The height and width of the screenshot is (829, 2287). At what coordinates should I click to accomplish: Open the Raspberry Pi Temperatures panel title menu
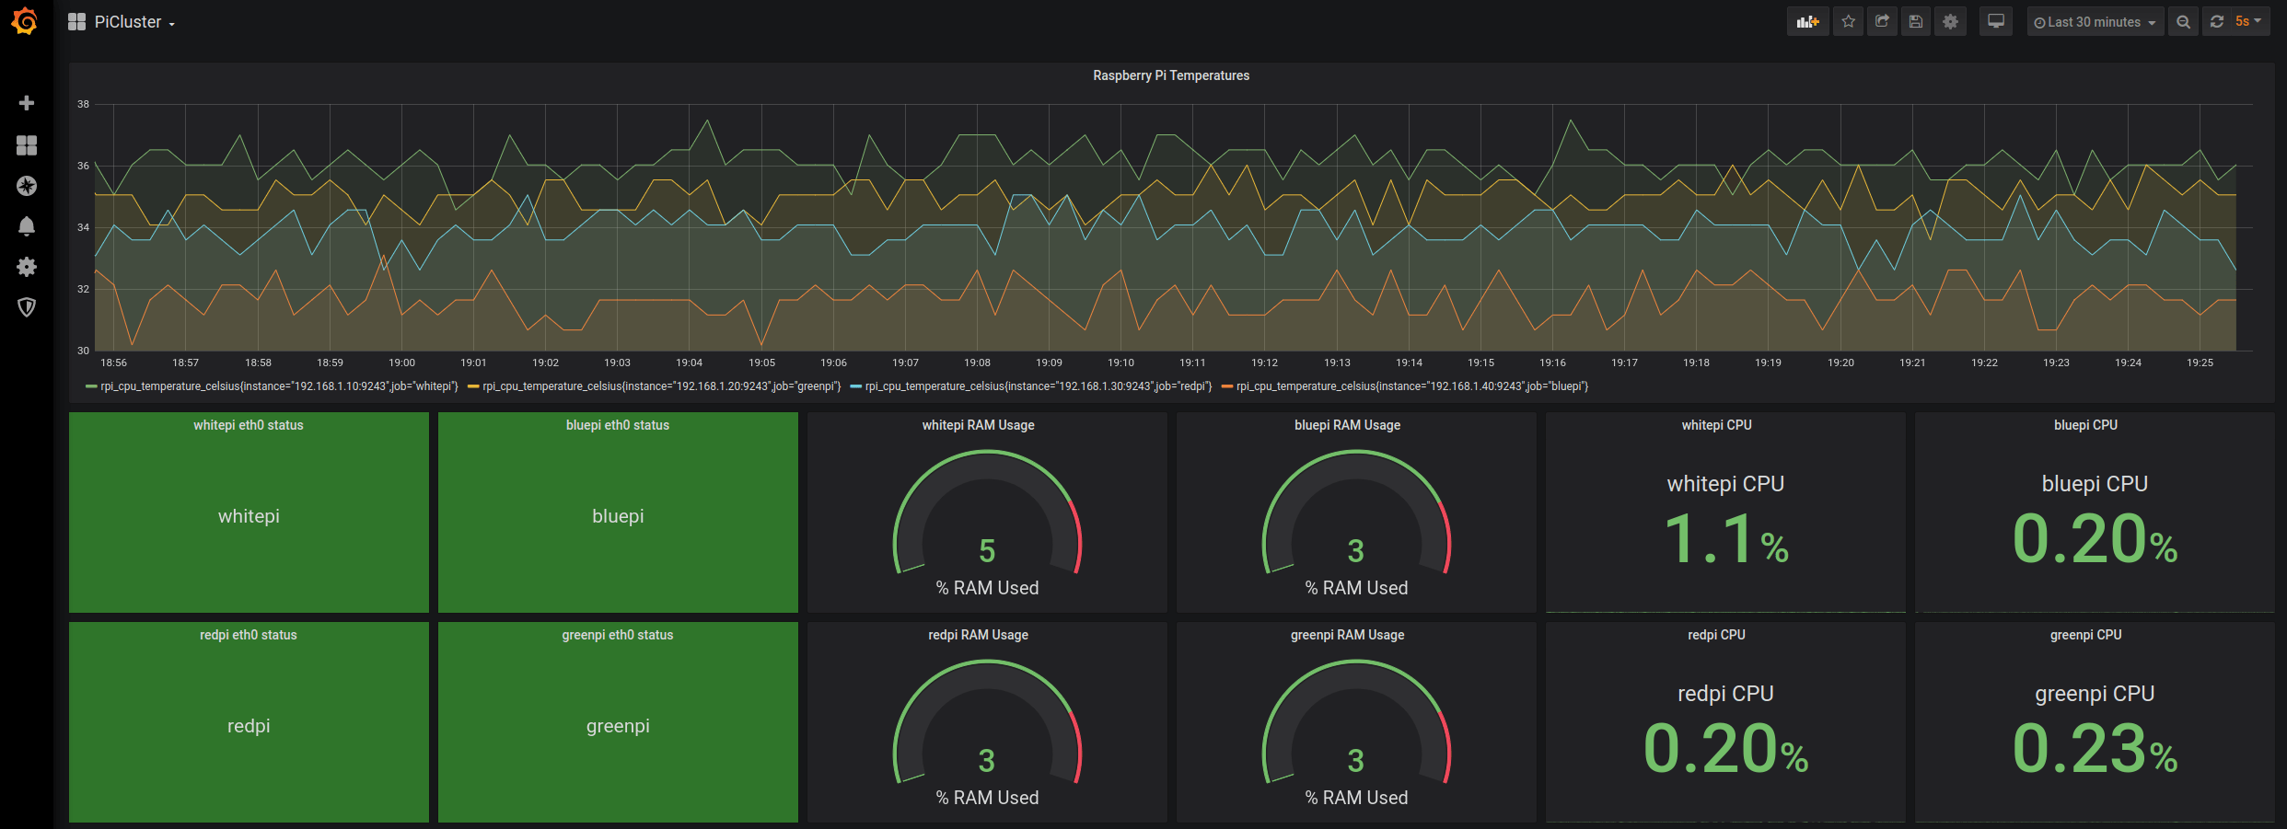[x=1171, y=75]
